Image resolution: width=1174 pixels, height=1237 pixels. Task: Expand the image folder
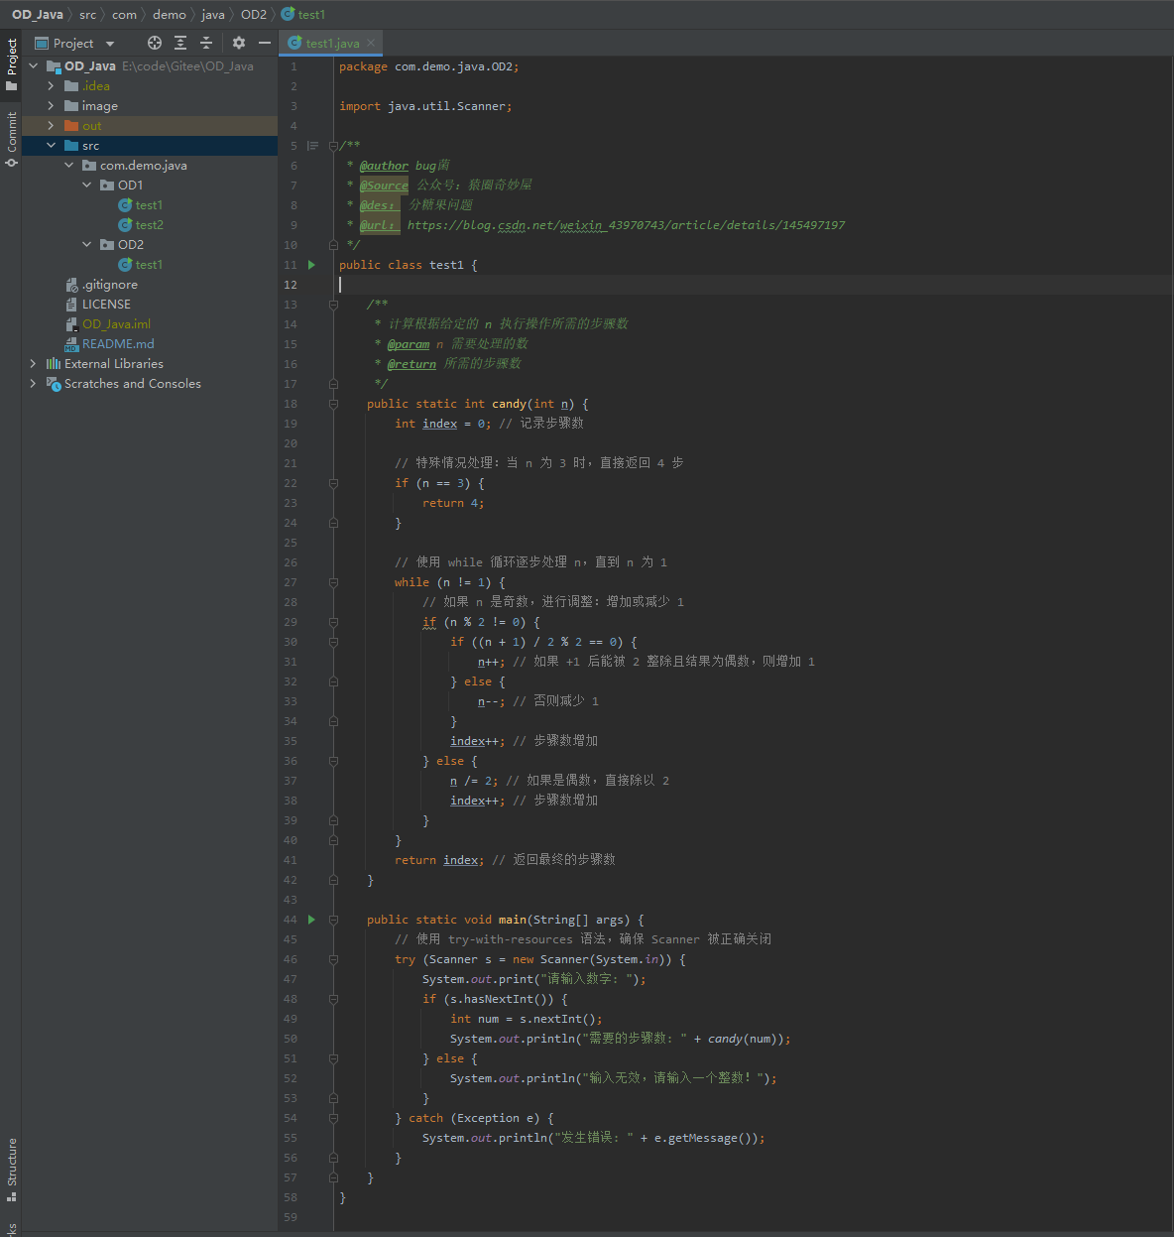pyautogui.click(x=51, y=106)
